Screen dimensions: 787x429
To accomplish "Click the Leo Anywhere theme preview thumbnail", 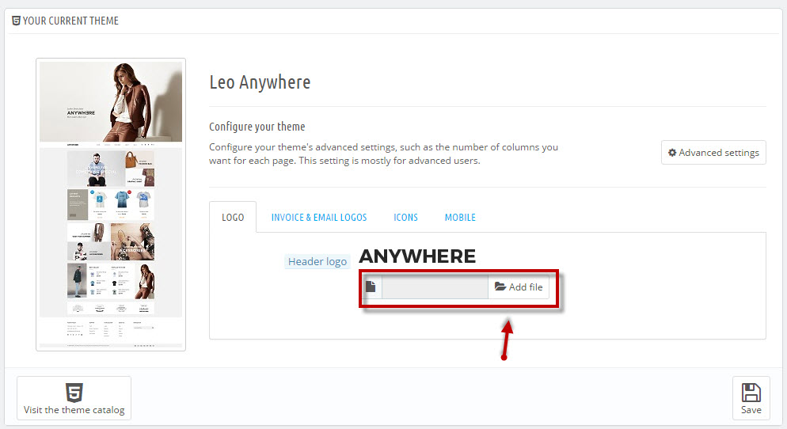I will (111, 205).
